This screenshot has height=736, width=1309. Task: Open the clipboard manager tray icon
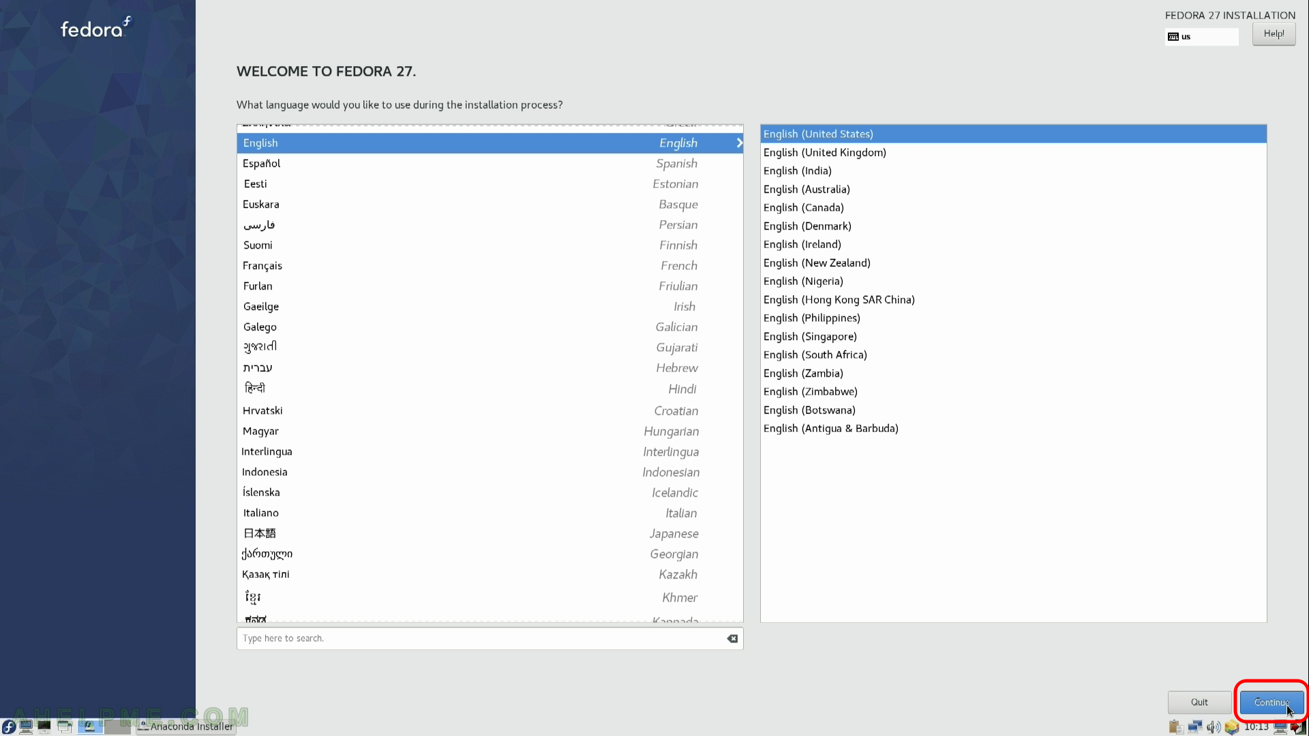tap(1176, 727)
